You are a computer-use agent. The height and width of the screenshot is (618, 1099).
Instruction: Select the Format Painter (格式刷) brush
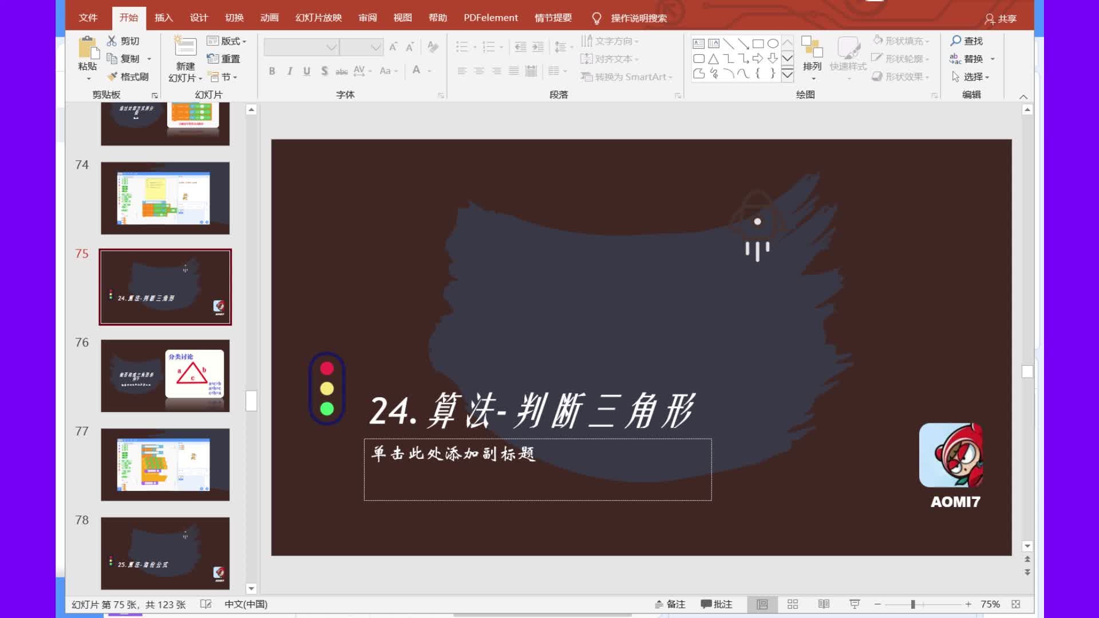coord(112,76)
